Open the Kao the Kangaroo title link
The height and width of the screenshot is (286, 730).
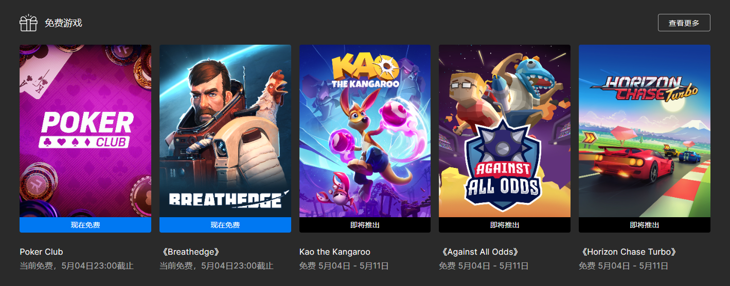pyautogui.click(x=335, y=252)
